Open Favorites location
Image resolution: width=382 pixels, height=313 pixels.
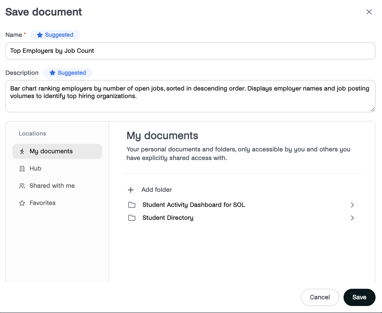point(57,203)
